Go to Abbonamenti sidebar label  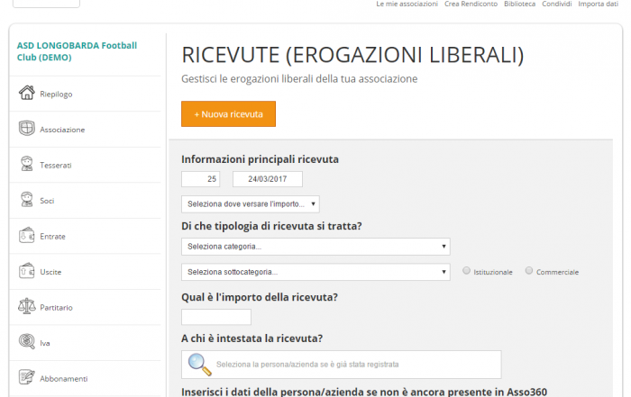(64, 378)
